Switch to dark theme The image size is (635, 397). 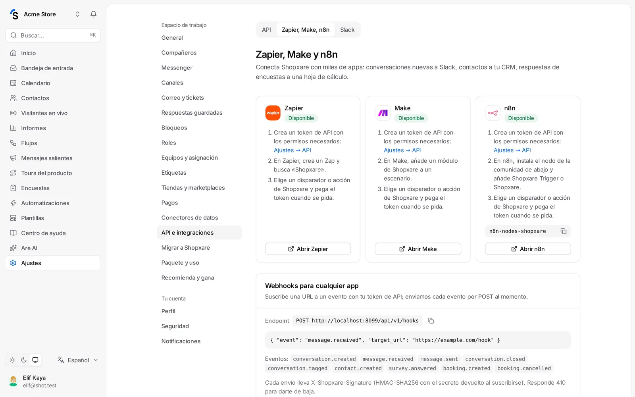coord(24,360)
